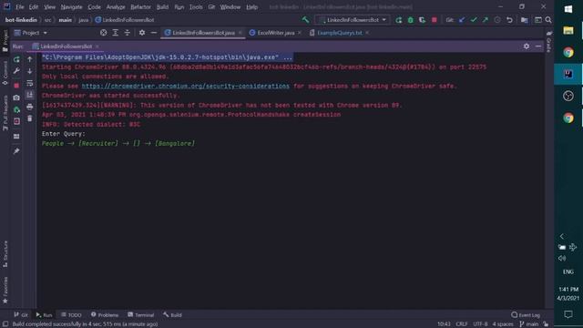The image size is (583, 328).
Task: Open the Refactor menu
Action: point(140,6)
